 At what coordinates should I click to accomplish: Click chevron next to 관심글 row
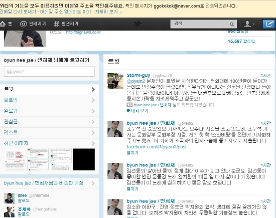pos(93,122)
